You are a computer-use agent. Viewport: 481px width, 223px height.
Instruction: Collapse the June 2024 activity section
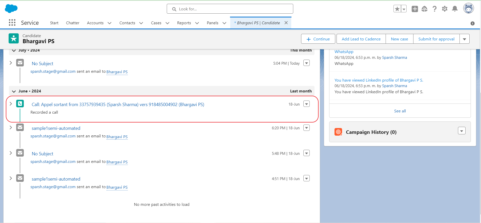click(14, 91)
